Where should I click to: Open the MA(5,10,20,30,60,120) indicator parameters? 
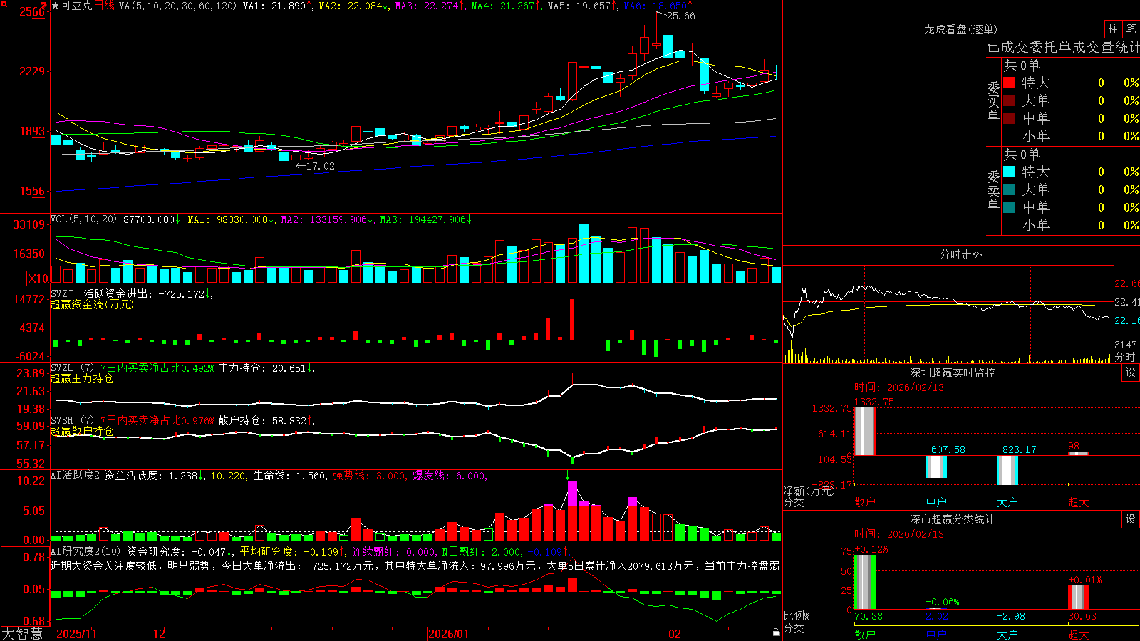click(x=177, y=6)
